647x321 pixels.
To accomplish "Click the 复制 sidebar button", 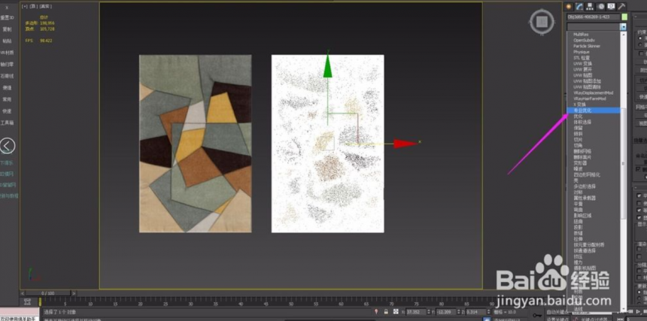I will click(x=8, y=29).
